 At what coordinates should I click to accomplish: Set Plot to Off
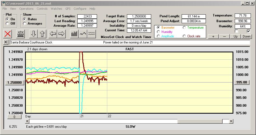pyautogui.click(x=7, y=23)
